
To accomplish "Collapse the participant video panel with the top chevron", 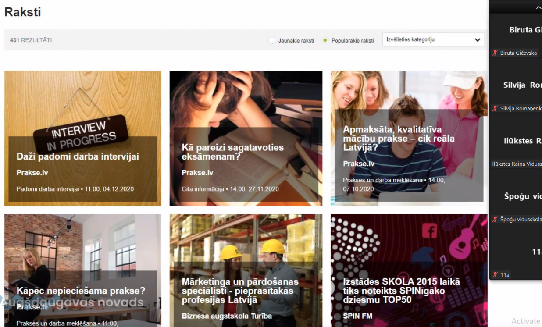I will click(x=538, y=7).
